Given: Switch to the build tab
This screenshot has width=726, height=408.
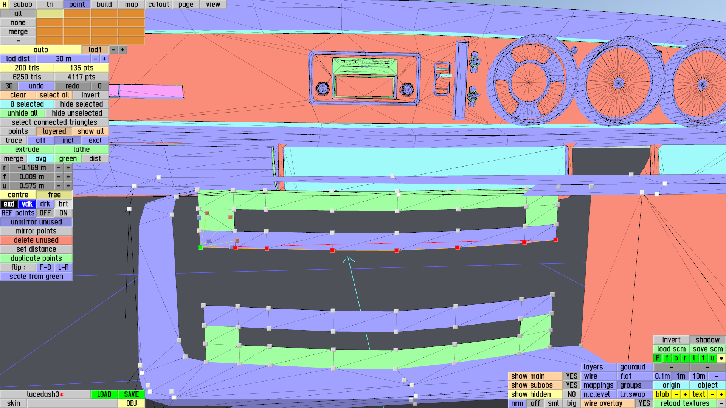Looking at the screenshot, I should point(104,5).
